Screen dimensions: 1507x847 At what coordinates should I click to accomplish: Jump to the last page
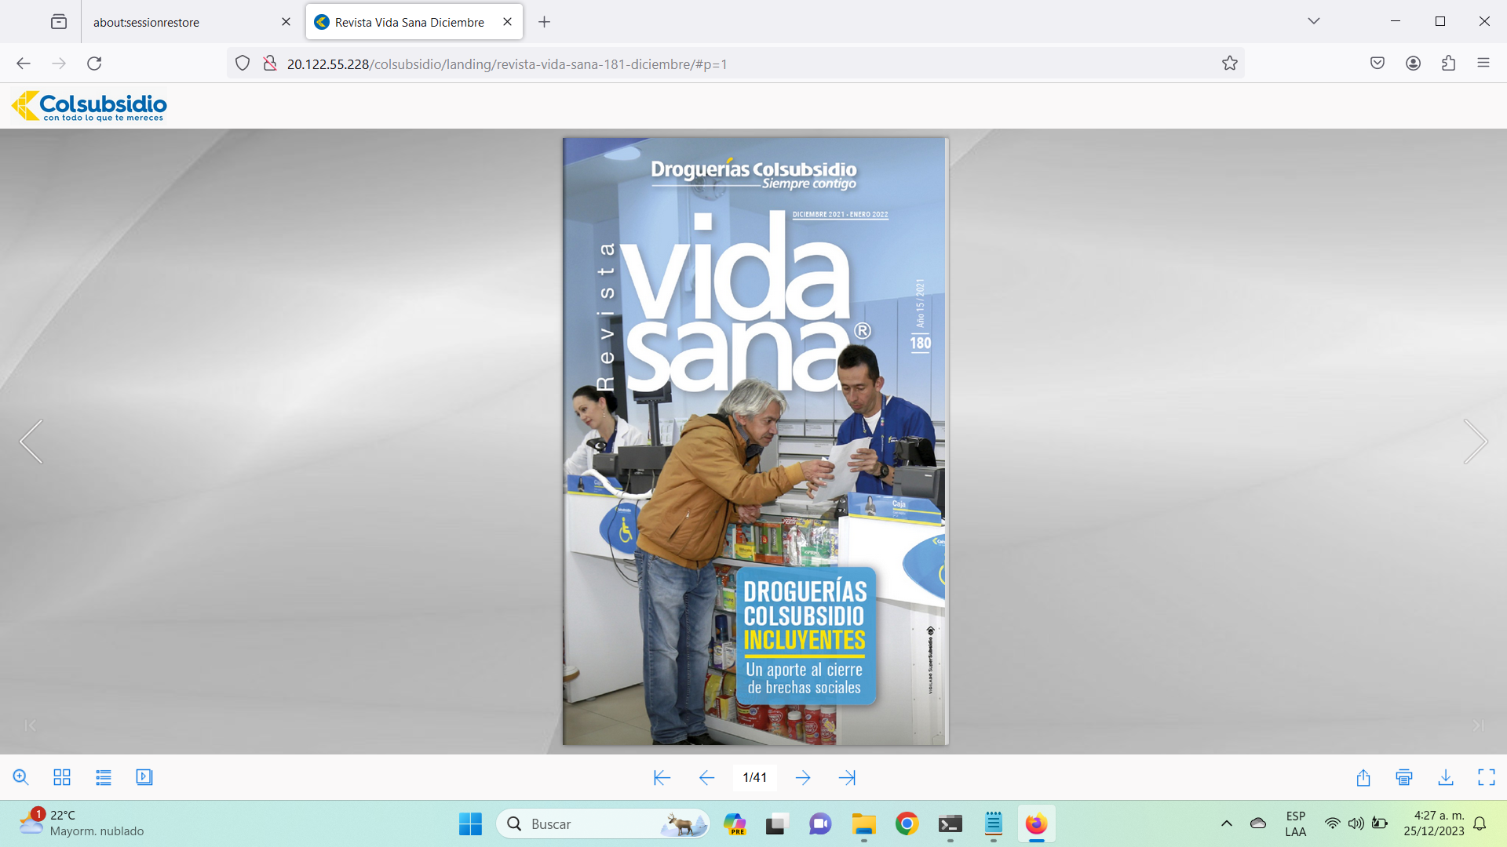click(847, 778)
